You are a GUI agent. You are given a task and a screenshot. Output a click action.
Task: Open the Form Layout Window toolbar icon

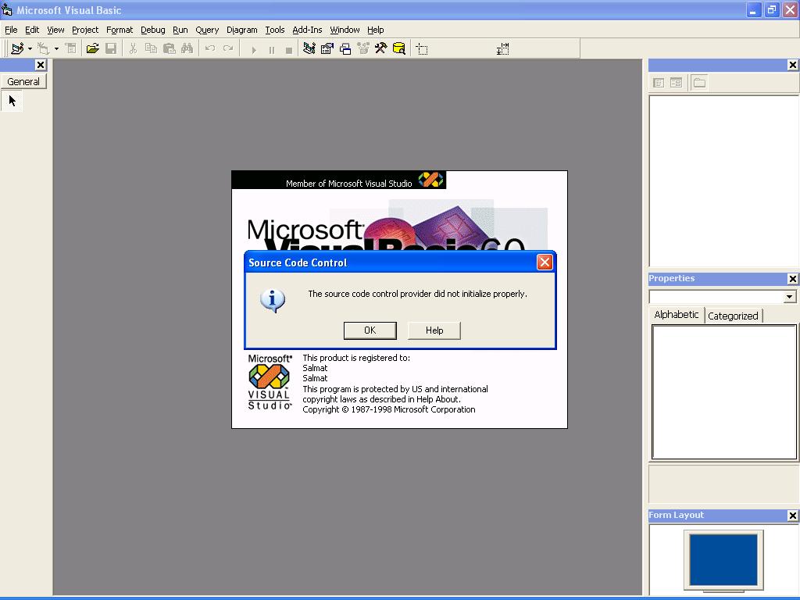click(345, 48)
